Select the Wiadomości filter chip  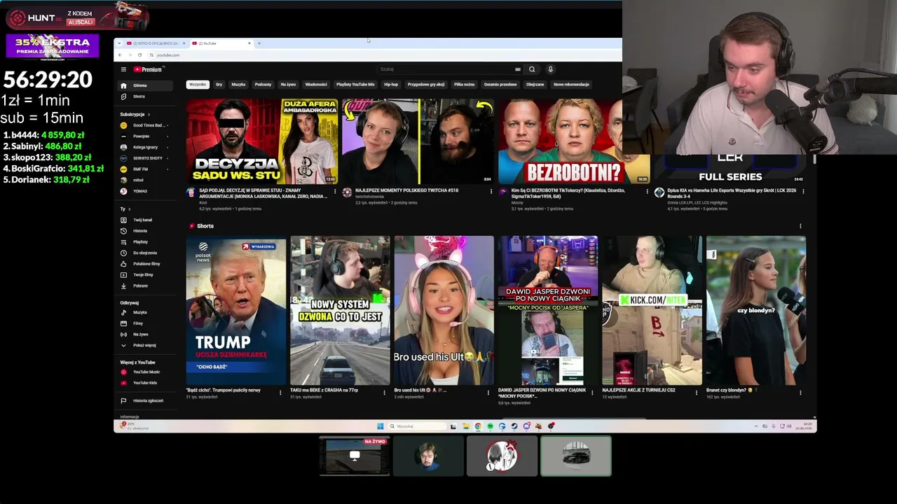point(316,85)
